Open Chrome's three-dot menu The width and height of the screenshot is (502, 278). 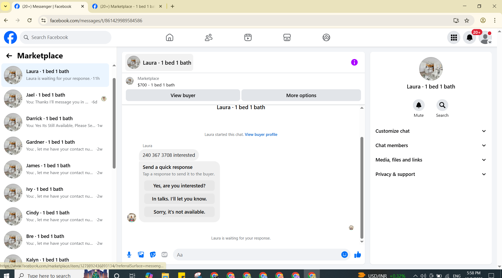[x=495, y=20]
